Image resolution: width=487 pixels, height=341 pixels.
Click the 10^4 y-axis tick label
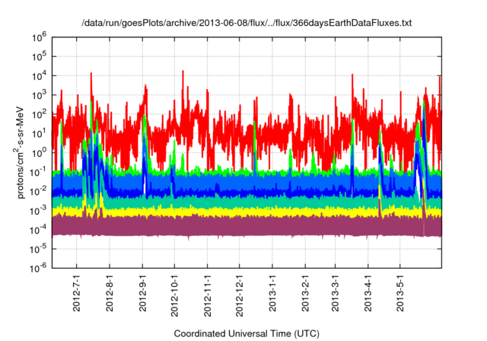(x=39, y=75)
